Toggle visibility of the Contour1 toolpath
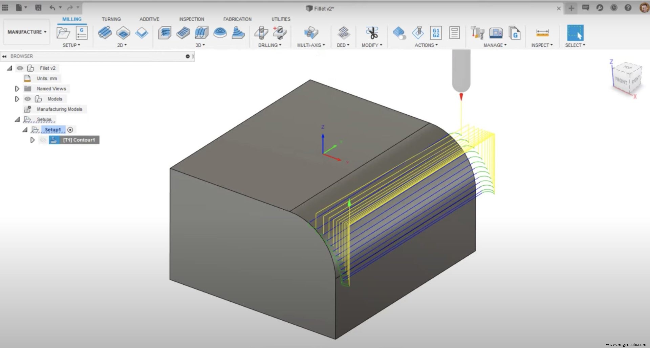The height and width of the screenshot is (348, 650). tap(43, 140)
